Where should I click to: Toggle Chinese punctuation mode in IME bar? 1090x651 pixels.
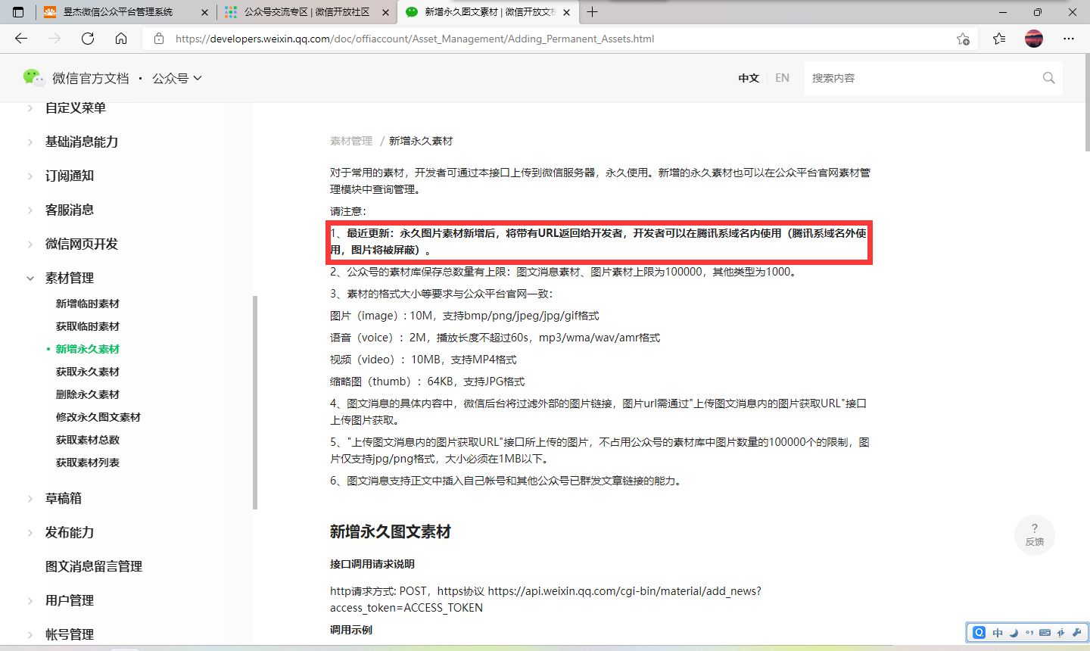click(1029, 633)
